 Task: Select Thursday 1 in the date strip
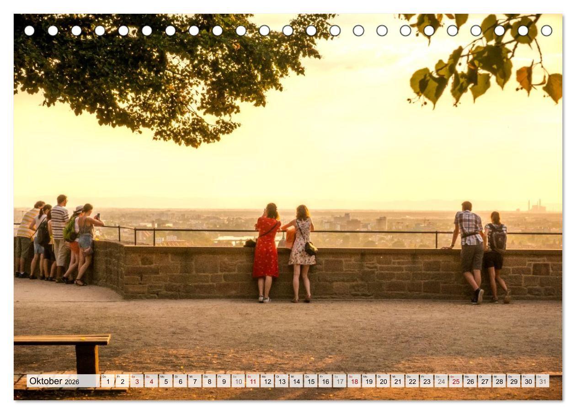[108, 381]
